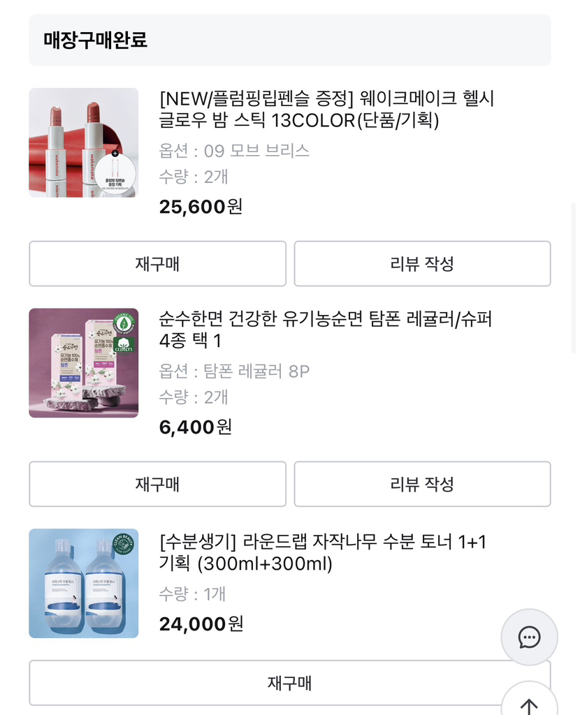
Task: Open the 라운드랩 자작나무 수분 토너 title
Action: (322, 552)
